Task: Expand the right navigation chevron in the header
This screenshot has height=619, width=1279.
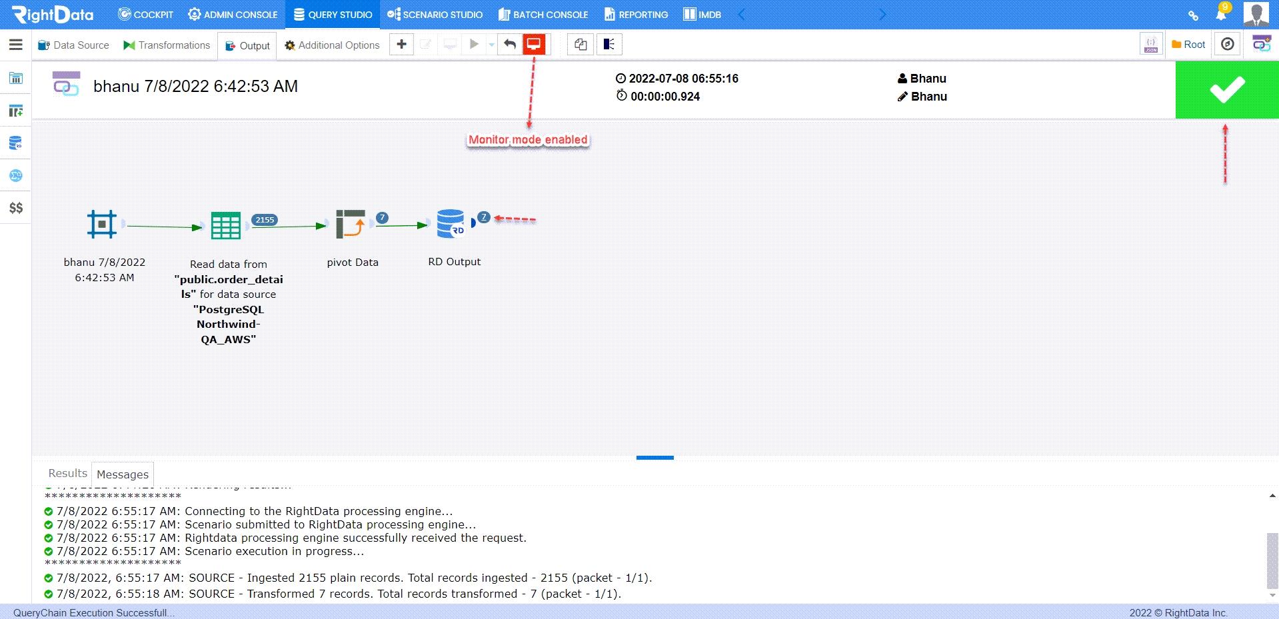Action: 882,13
